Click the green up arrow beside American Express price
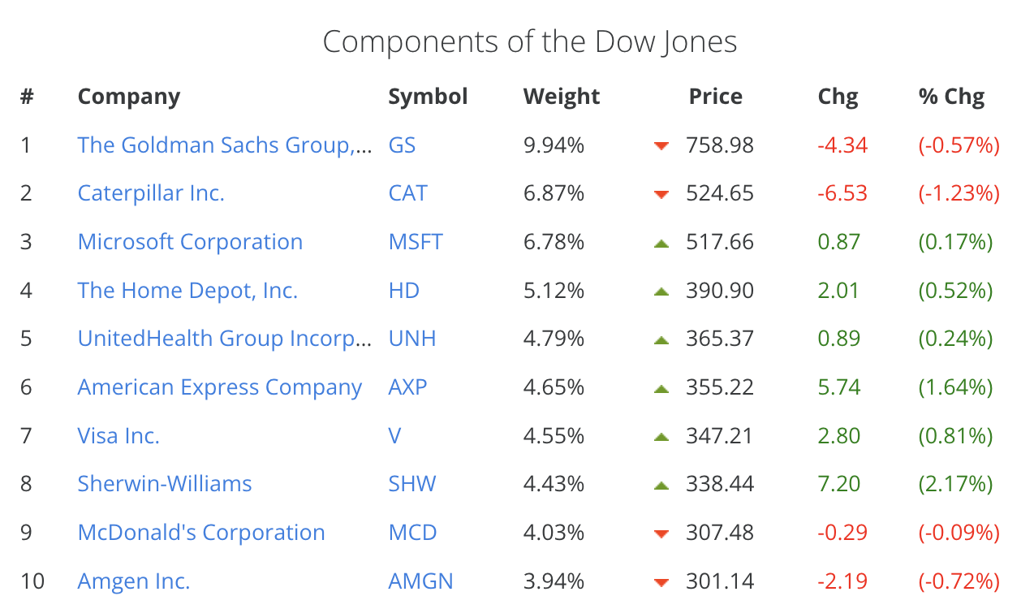1034x609 pixels. (x=661, y=388)
